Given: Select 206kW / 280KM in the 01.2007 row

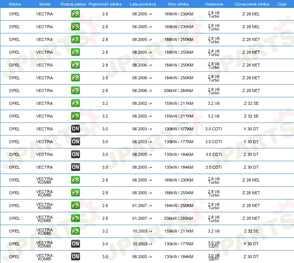Looking at the screenshot, I should tap(178, 218).
